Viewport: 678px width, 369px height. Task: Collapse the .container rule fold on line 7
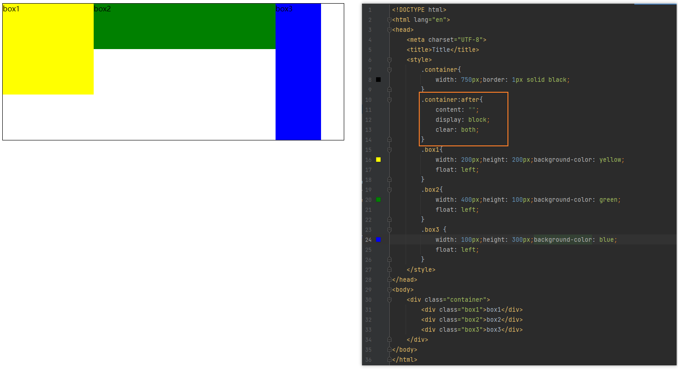point(389,70)
